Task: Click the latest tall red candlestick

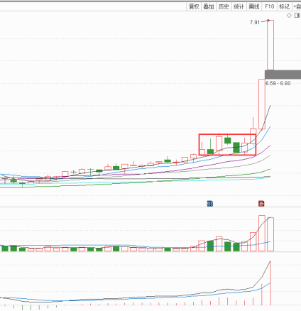Action: (x=270, y=45)
